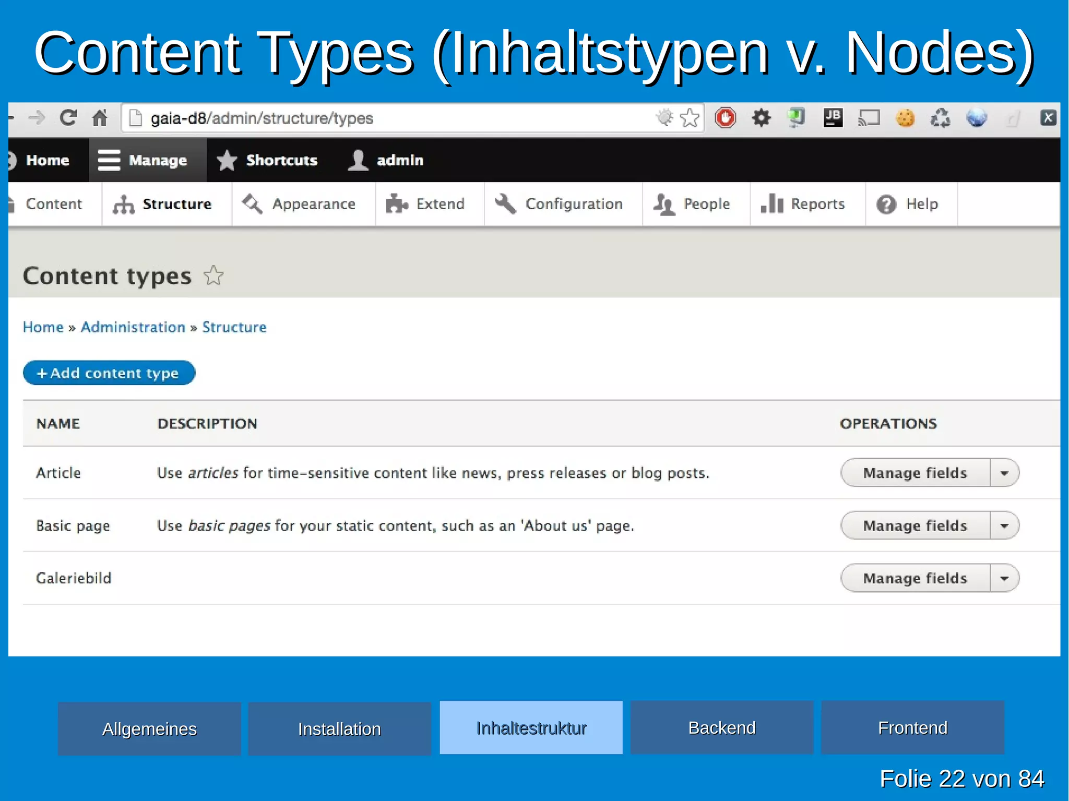Click the sun-shaped icon in address bar
The image size is (1069, 801).
(x=664, y=117)
